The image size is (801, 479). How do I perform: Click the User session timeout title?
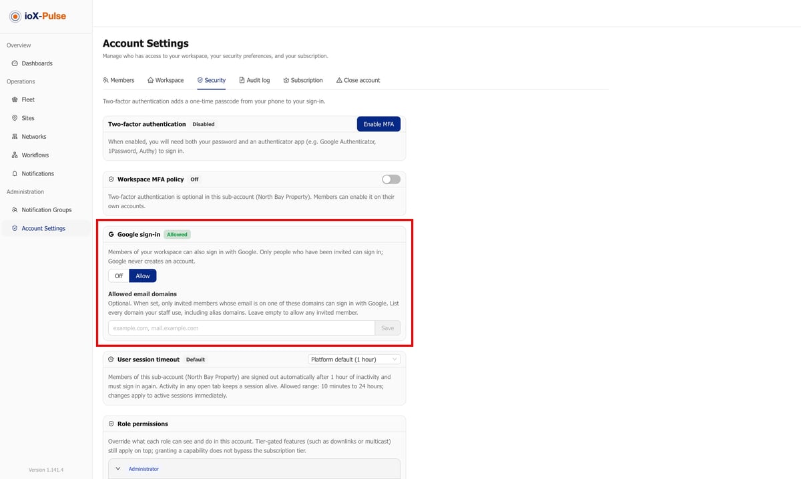pos(148,359)
